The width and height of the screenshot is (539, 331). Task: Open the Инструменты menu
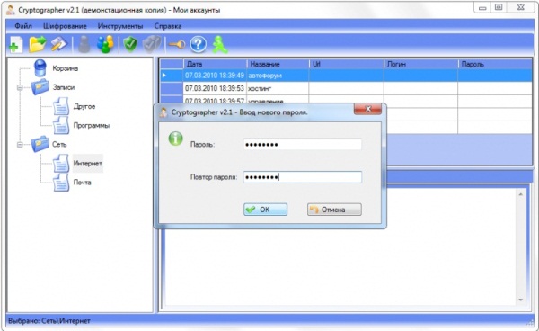120,26
